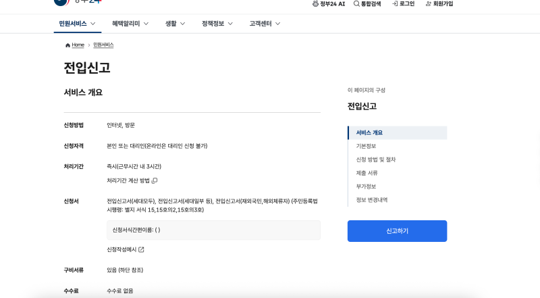Viewport: 540px width, 298px height.
Task: Click the 이 페이지의 구성 sidebar caption
Action: tap(367, 90)
